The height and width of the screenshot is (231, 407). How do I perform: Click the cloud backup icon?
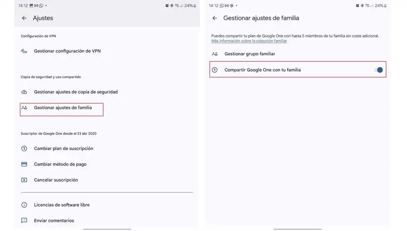[x=24, y=92]
